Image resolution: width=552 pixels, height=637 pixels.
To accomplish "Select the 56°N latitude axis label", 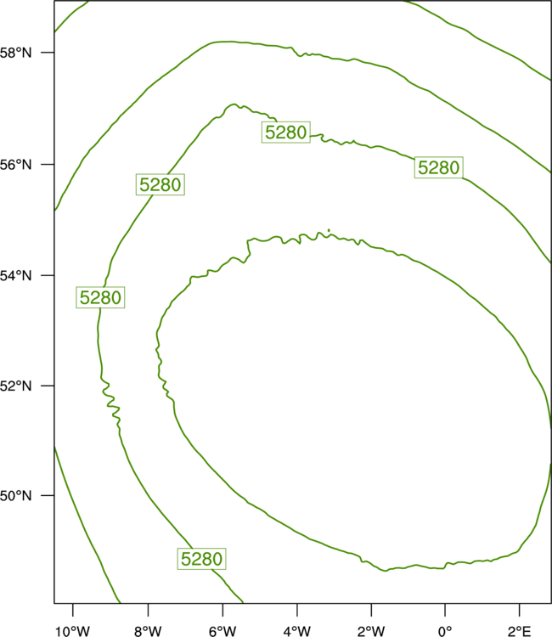I will 15,165.
